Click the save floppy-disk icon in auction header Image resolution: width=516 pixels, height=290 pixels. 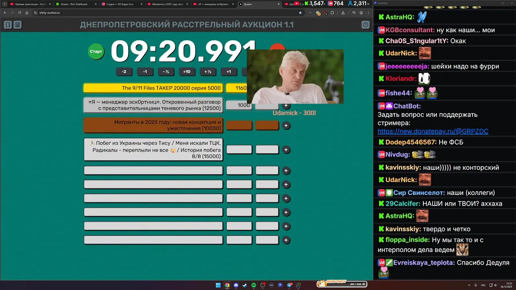[17, 25]
